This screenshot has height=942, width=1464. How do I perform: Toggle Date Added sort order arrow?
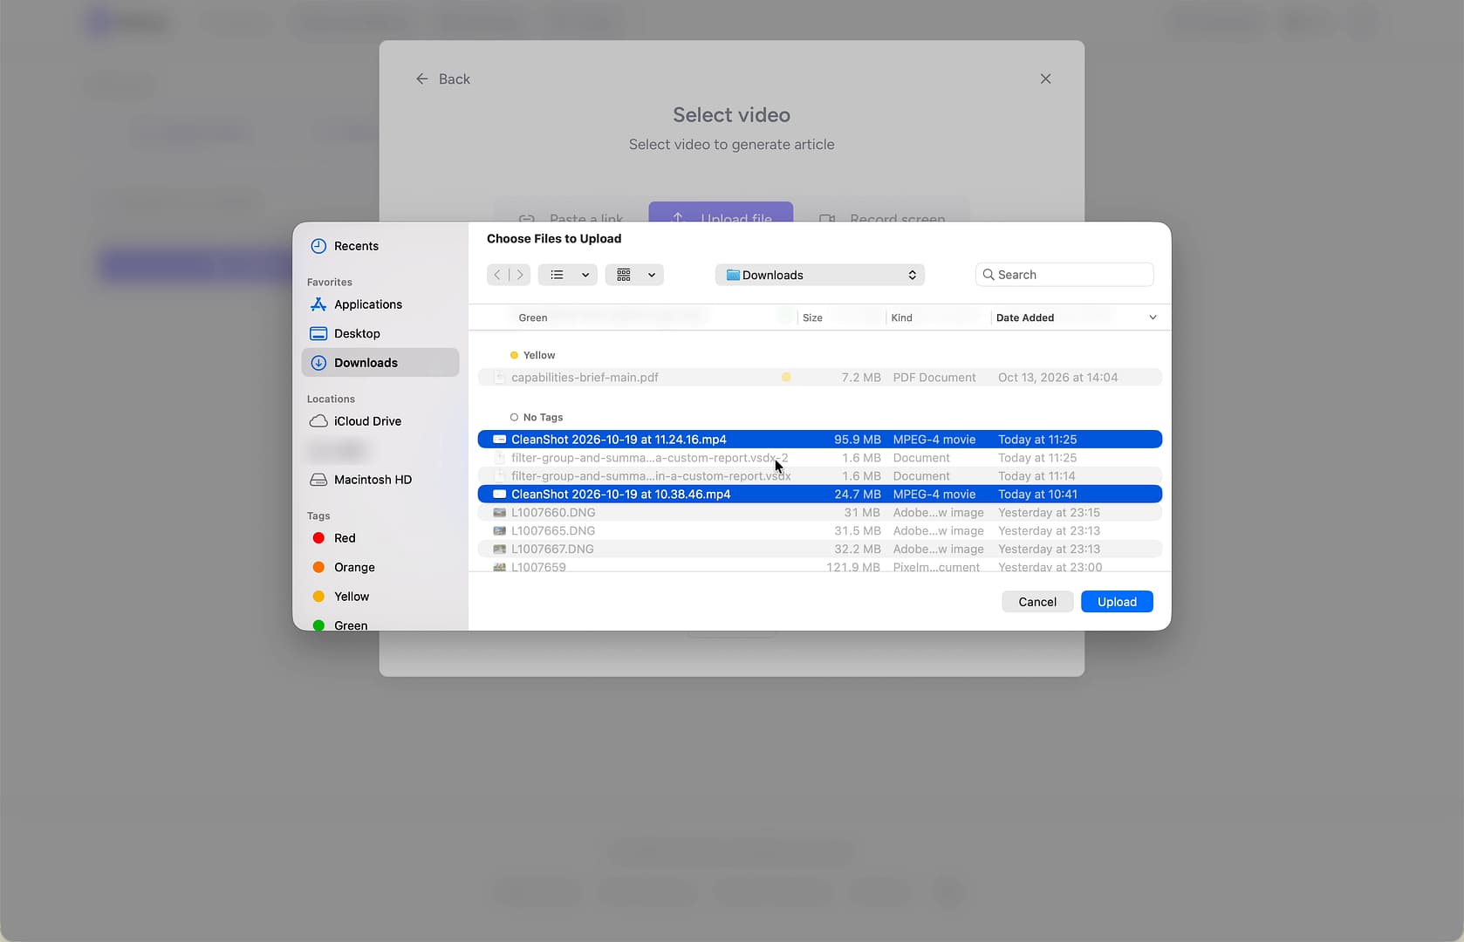point(1153,317)
